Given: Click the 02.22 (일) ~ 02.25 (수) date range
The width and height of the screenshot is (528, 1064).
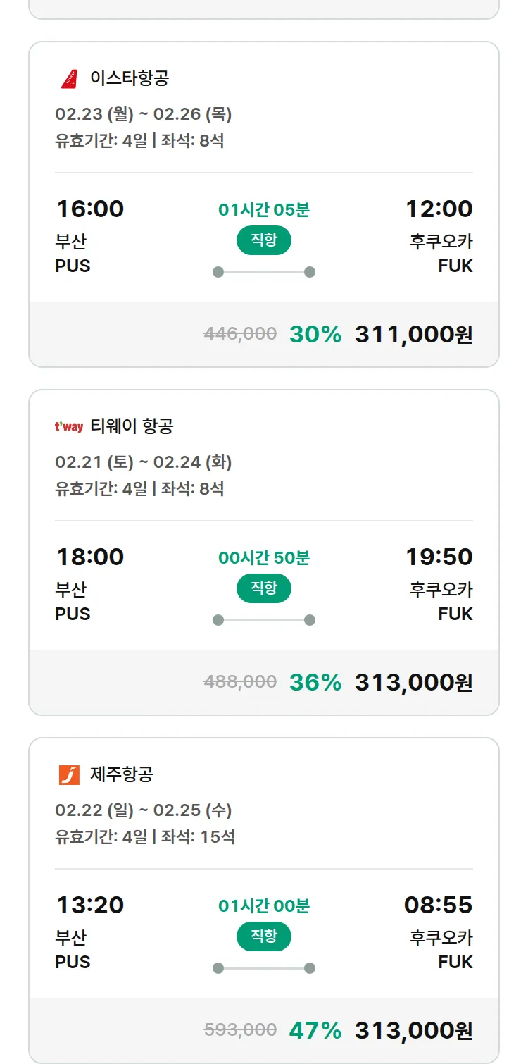Looking at the screenshot, I should tap(144, 810).
